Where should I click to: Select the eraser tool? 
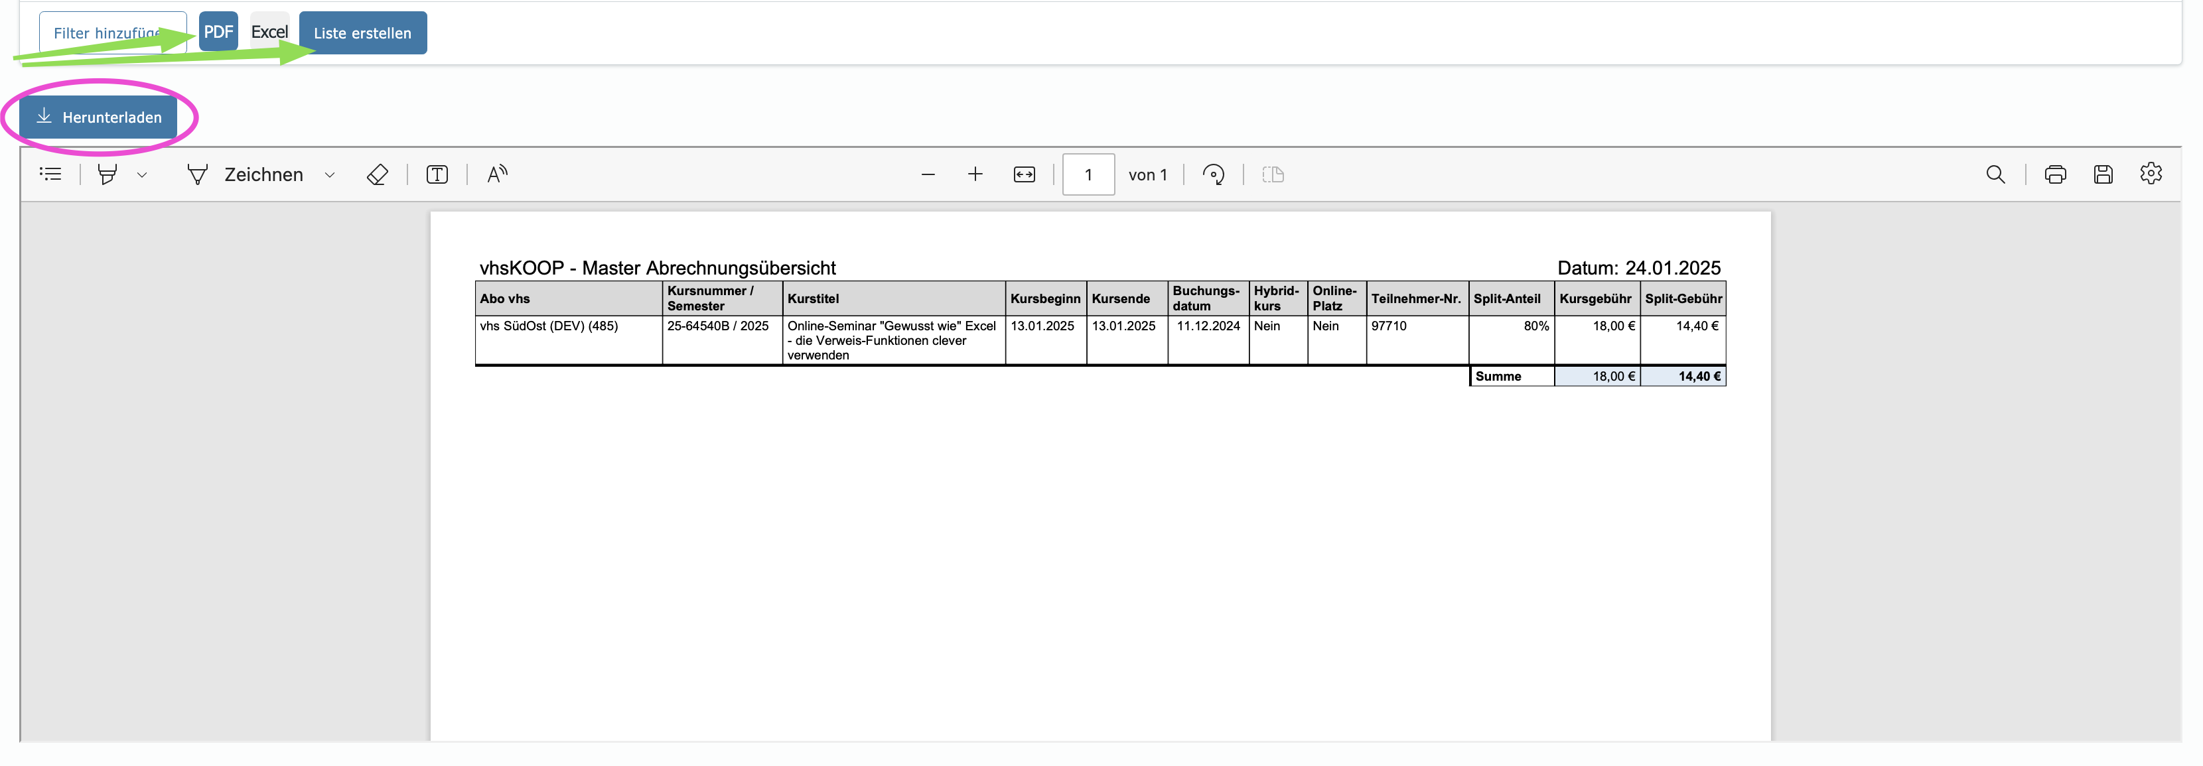click(x=377, y=174)
